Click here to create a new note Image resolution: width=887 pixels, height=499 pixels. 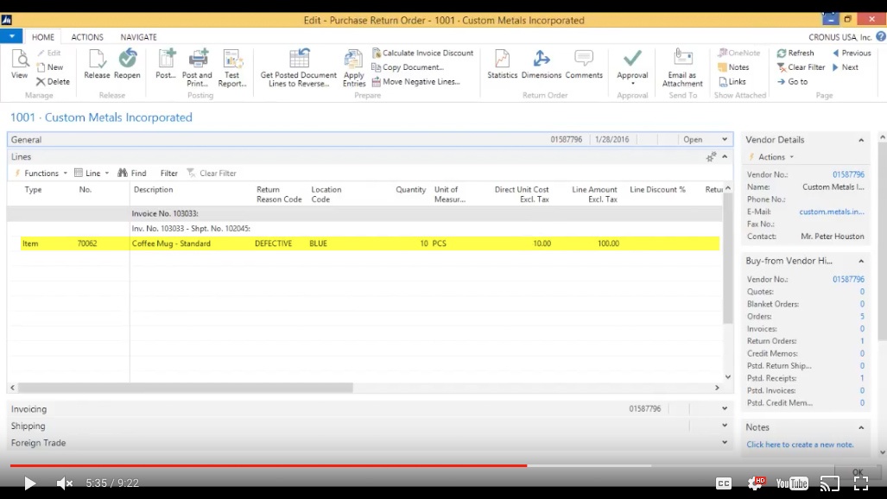point(800,445)
